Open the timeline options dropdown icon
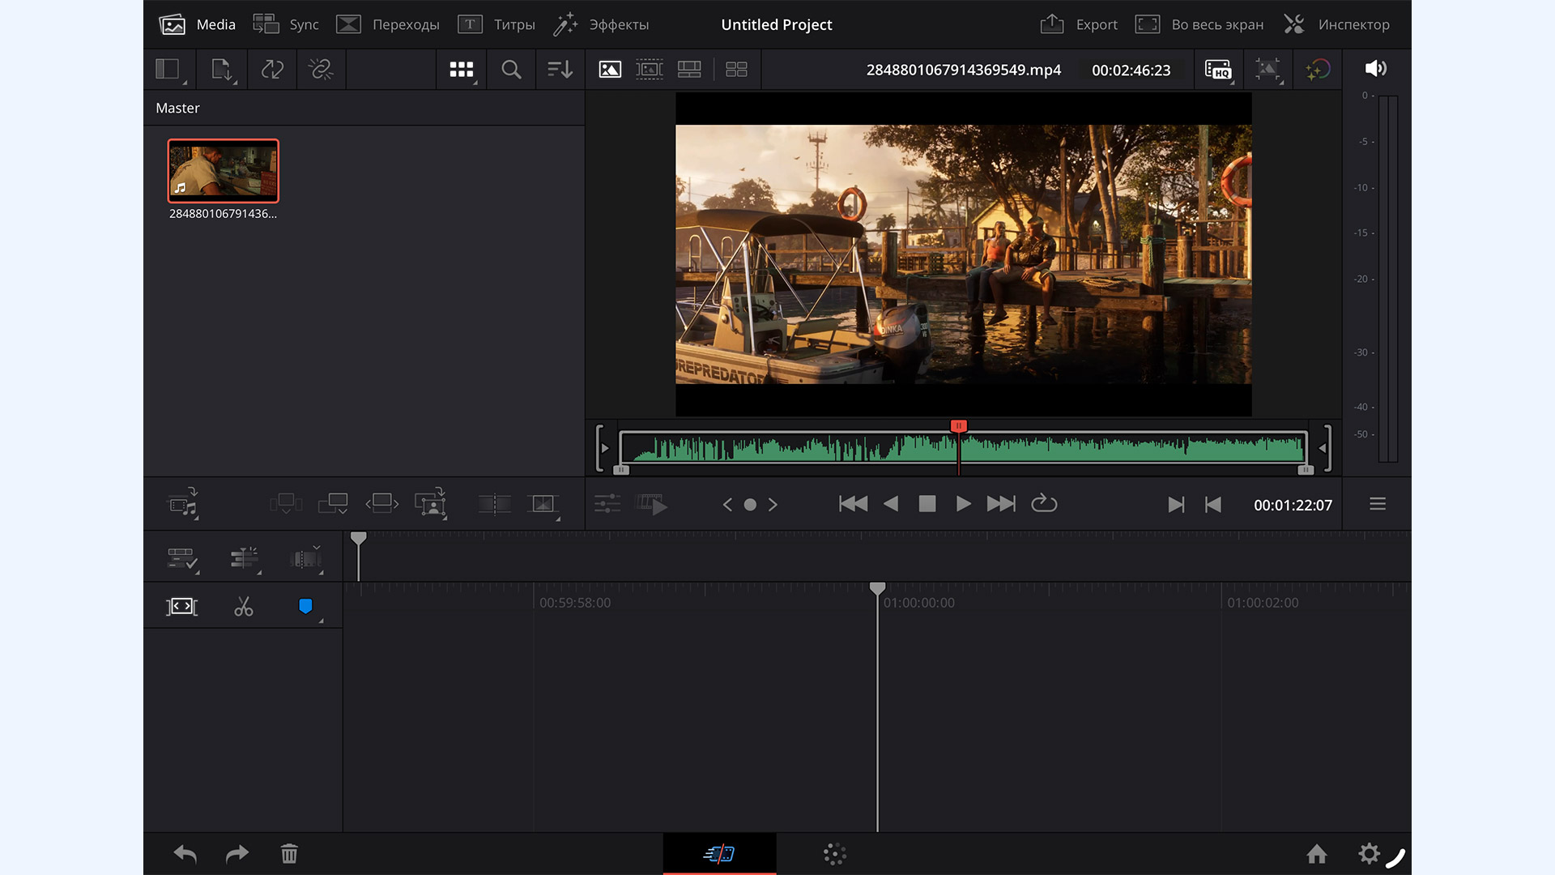The width and height of the screenshot is (1555, 875). [x=182, y=559]
